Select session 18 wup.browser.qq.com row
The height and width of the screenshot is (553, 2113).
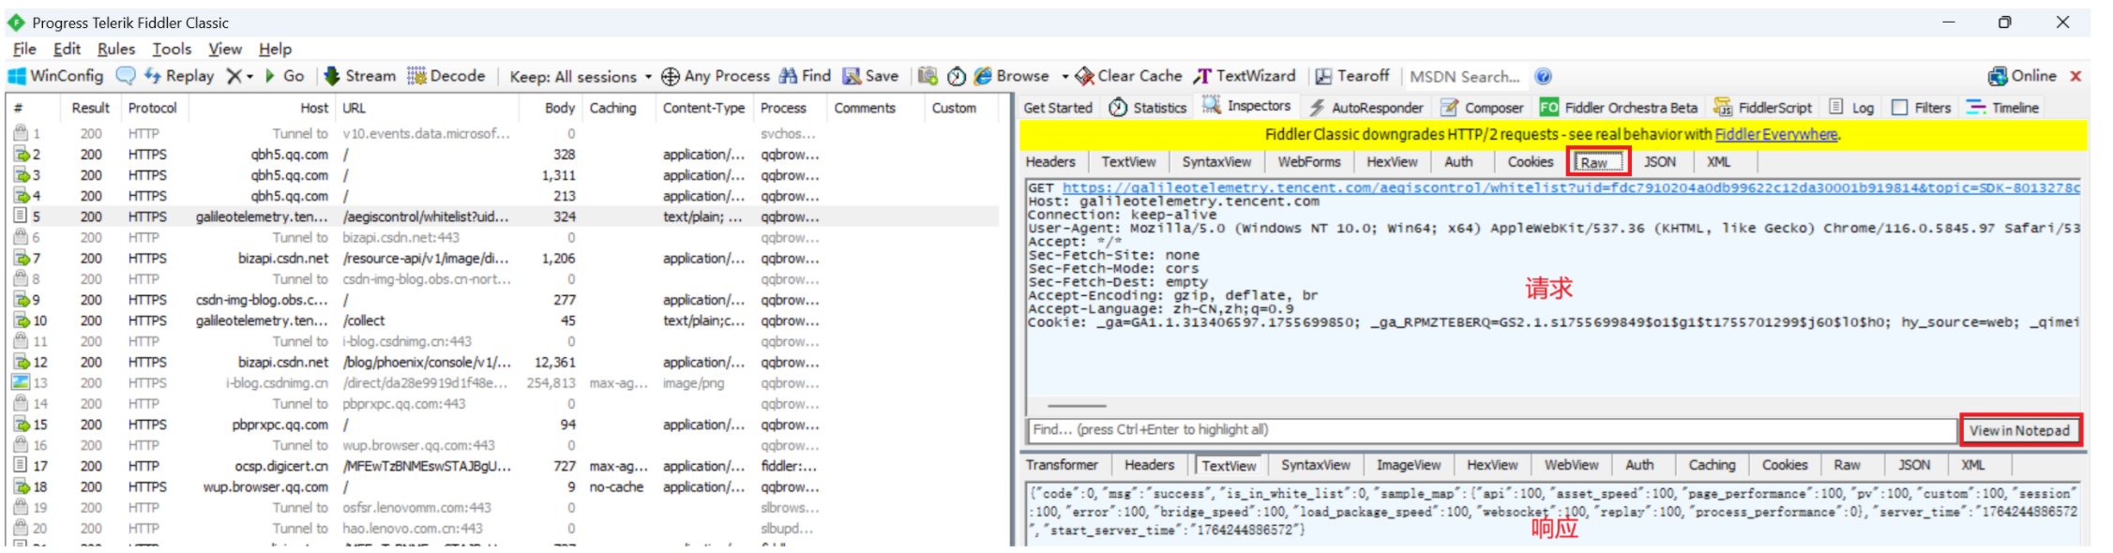tap(502, 487)
